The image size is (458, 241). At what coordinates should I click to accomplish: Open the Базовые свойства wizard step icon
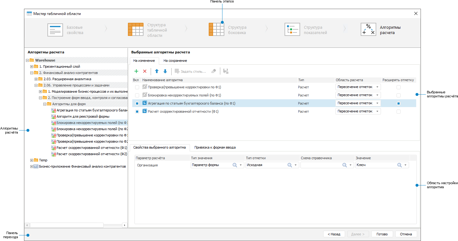coord(55,30)
